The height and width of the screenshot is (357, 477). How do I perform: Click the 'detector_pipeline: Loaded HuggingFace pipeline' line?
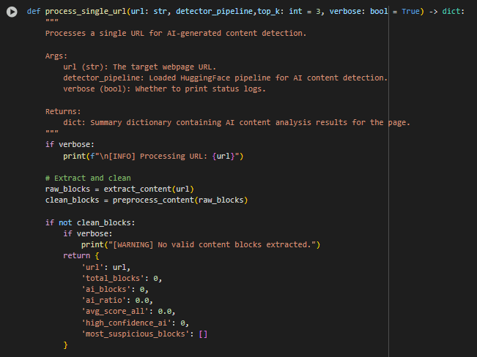(226, 78)
